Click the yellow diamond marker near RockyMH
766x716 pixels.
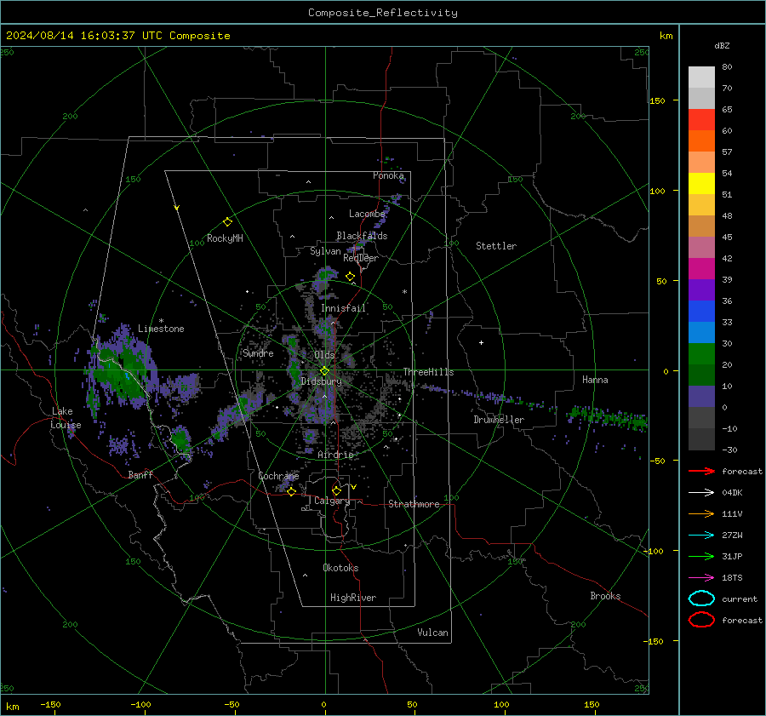click(227, 222)
